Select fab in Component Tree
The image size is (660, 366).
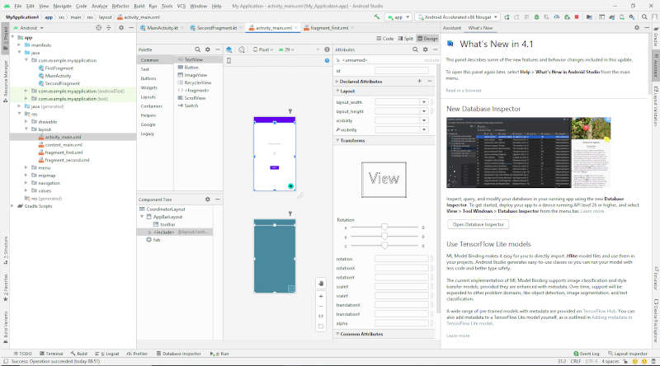point(157,240)
